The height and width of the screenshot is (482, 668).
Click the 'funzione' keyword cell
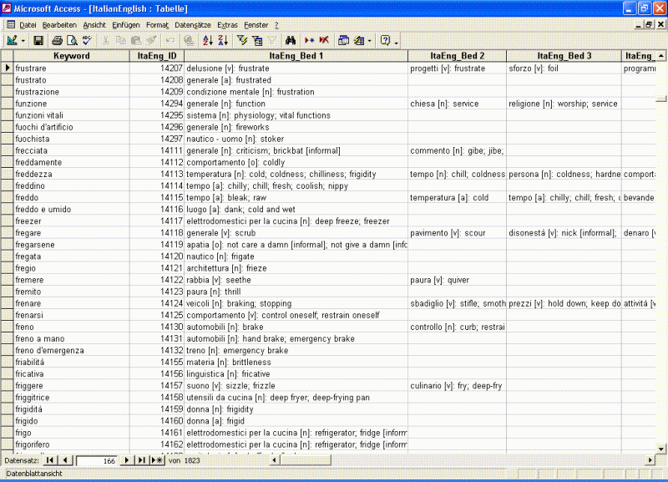click(72, 104)
